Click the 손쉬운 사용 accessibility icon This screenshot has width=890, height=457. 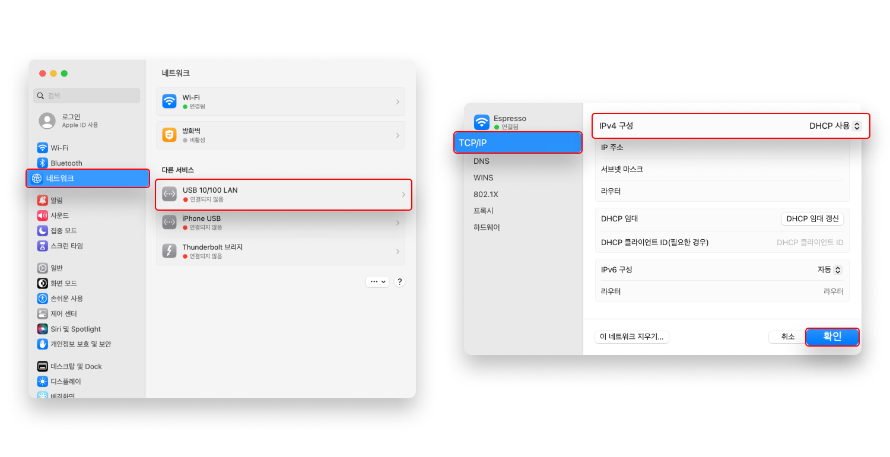pyautogui.click(x=42, y=299)
